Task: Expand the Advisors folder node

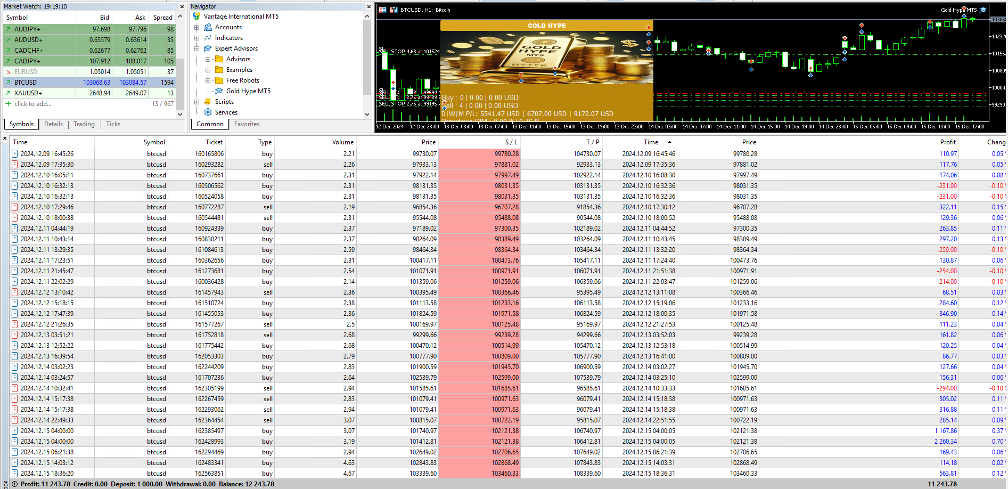Action: tap(208, 59)
